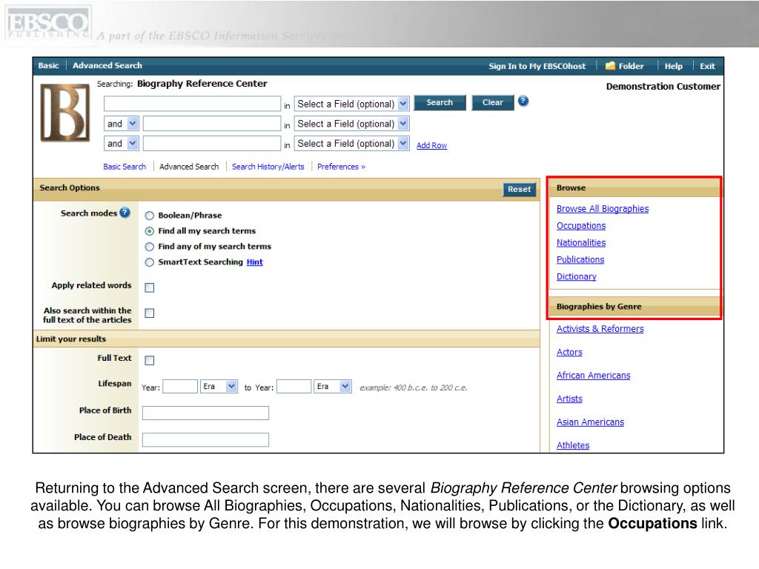This screenshot has height=569, width=759.
Task: Open Browse All Biographies link
Action: click(603, 208)
